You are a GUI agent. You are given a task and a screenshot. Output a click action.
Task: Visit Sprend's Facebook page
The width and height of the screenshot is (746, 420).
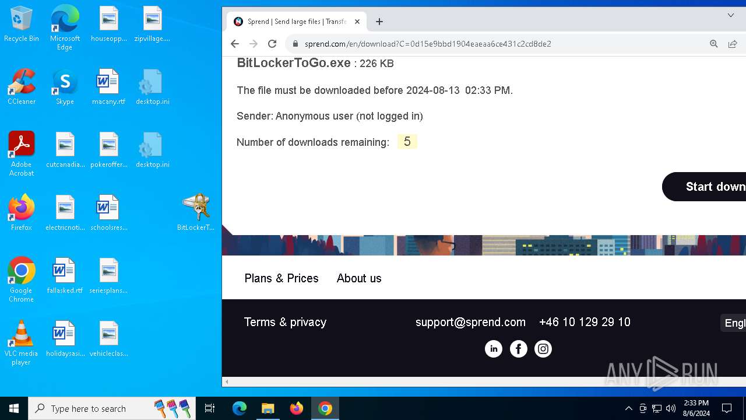pos(519,349)
